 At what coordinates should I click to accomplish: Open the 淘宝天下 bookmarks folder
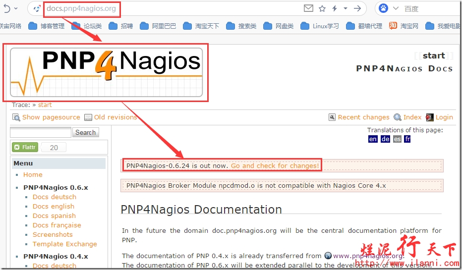[x=201, y=26]
